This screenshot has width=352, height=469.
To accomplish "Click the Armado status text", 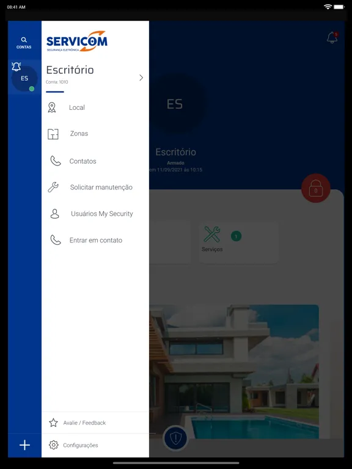I will coord(176,163).
